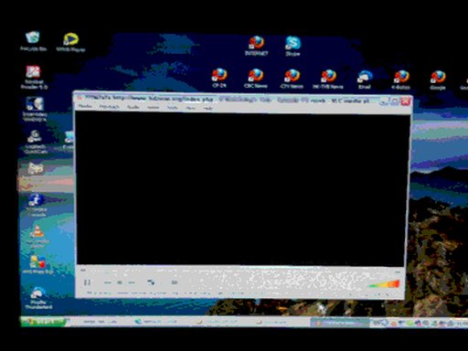Select the CTV News Firefox shortcut
Screen dimensions: 468x351
point(292,79)
